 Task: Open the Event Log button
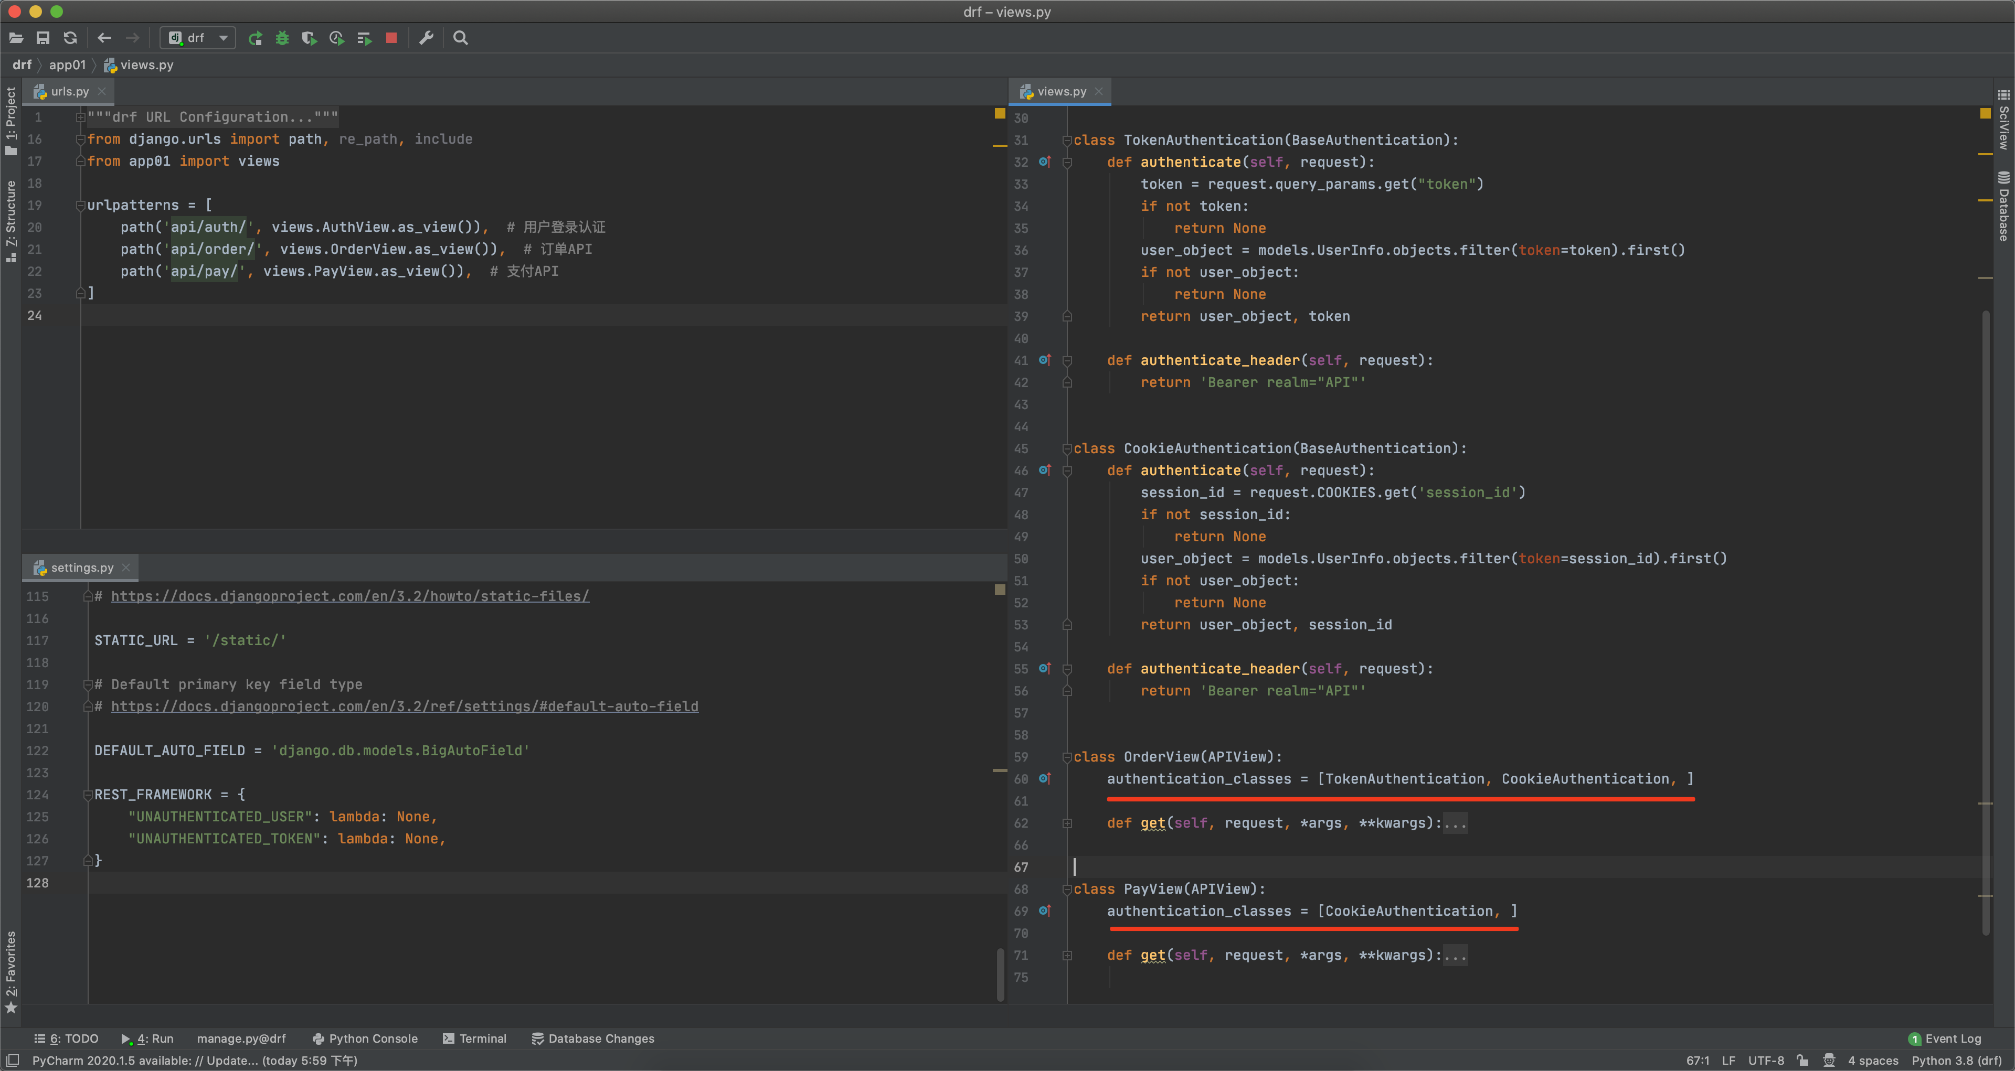tap(1945, 1038)
